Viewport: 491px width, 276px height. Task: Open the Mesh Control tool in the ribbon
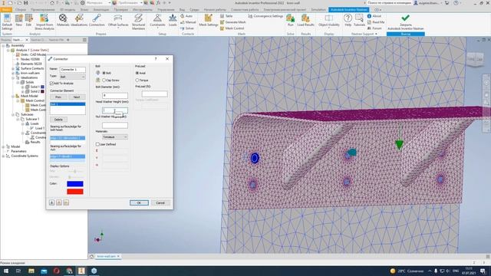pos(232,28)
